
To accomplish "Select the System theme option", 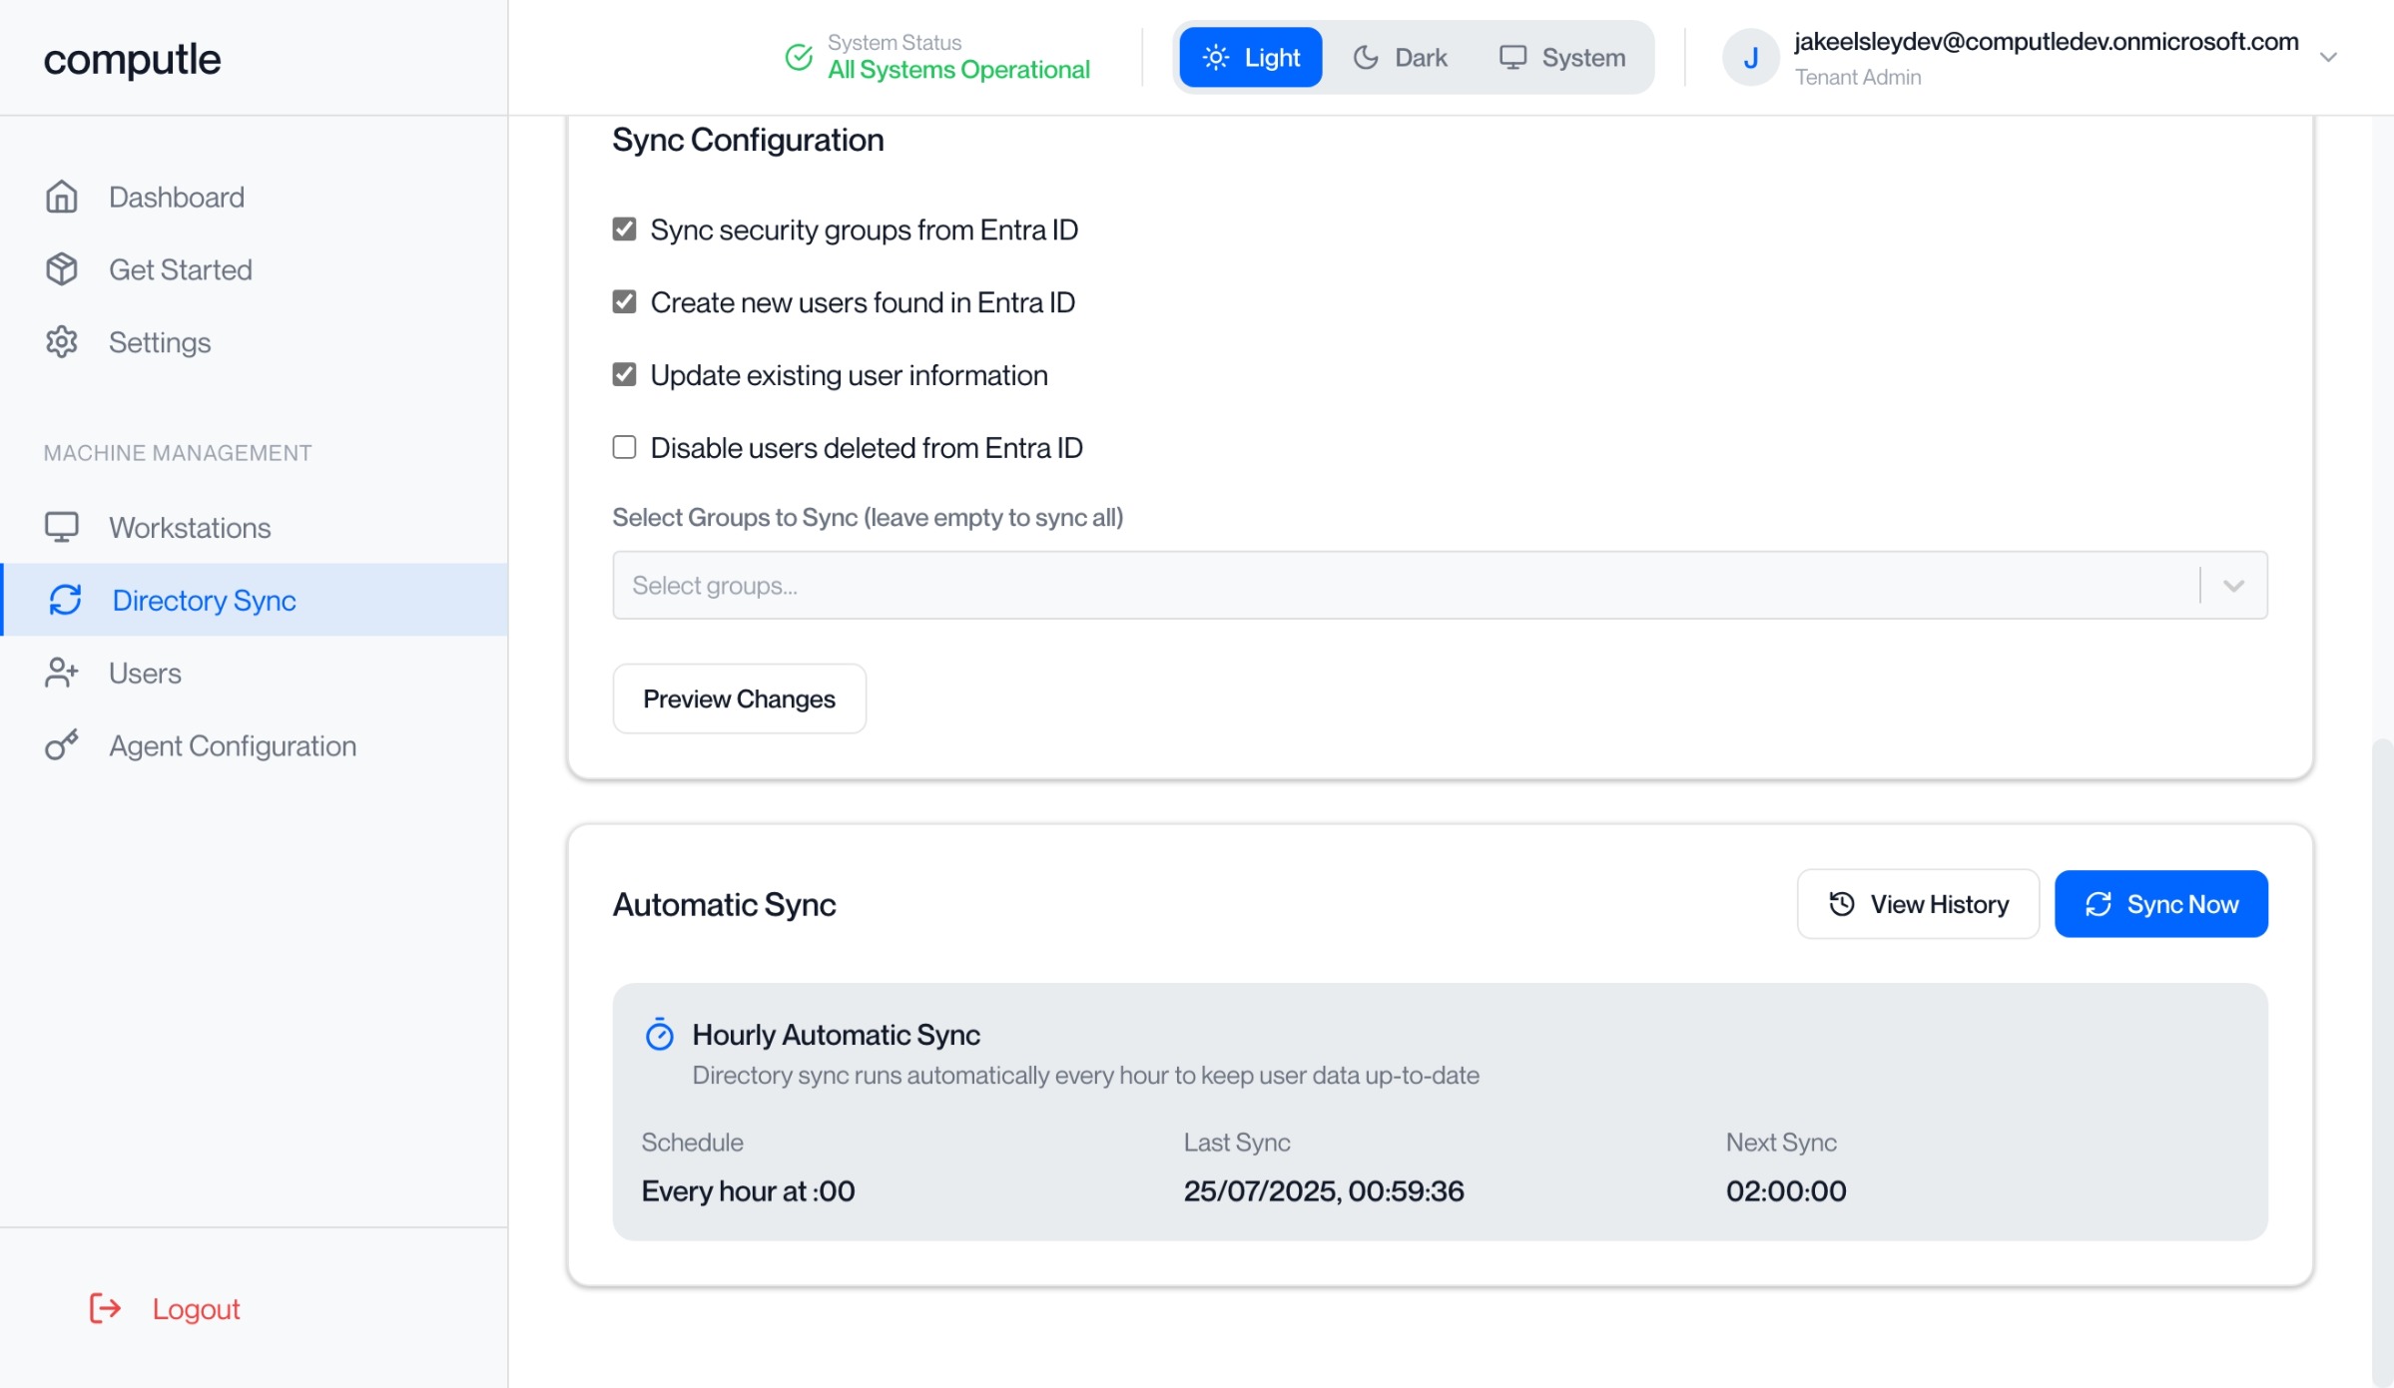I will pyautogui.click(x=1561, y=58).
